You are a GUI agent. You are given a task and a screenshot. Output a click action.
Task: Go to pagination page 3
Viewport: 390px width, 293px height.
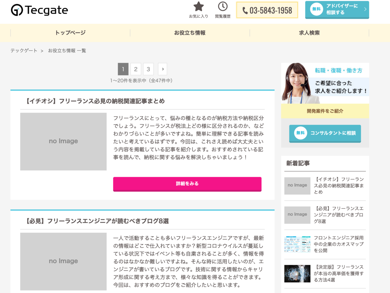click(148, 69)
